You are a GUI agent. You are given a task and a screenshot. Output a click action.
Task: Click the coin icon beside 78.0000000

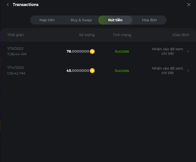[x=92, y=51]
